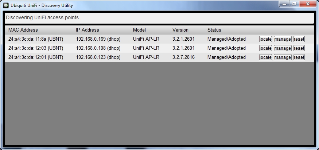Click the Model column header

139,30
